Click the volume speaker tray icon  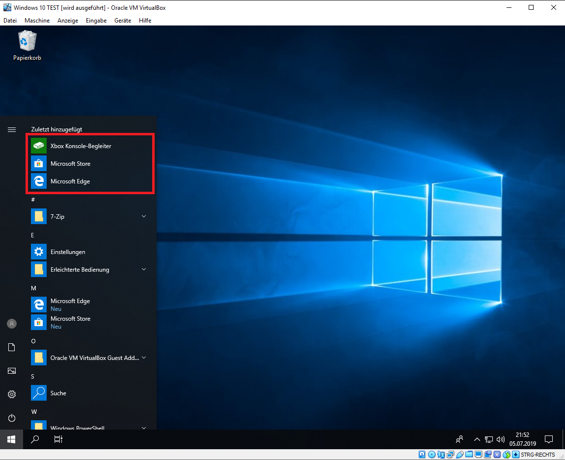501,439
